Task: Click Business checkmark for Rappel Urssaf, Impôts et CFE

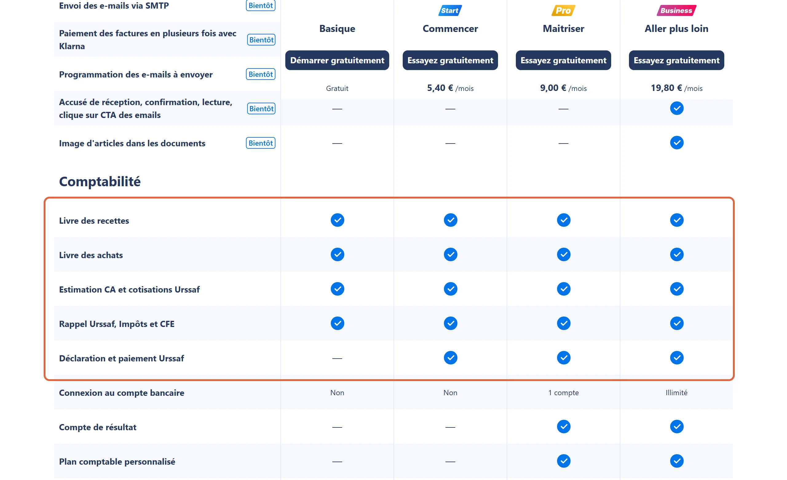Action: click(x=677, y=323)
